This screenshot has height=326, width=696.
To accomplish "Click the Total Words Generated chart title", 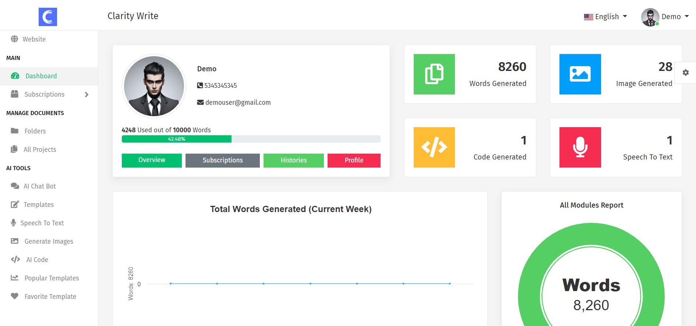I will click(x=291, y=209).
